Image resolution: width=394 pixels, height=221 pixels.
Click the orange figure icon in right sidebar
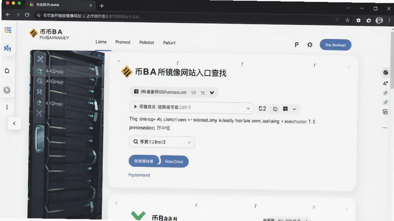385,93
